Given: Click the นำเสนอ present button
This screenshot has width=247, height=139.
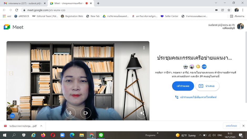Looking at the screenshot, I should (x=207, y=86).
